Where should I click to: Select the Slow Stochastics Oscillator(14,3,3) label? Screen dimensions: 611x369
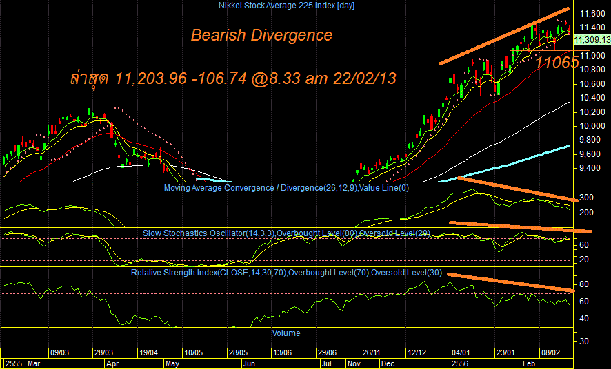(208, 233)
